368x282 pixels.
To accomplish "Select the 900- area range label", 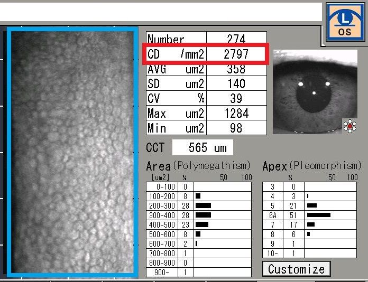I will tap(162, 272).
